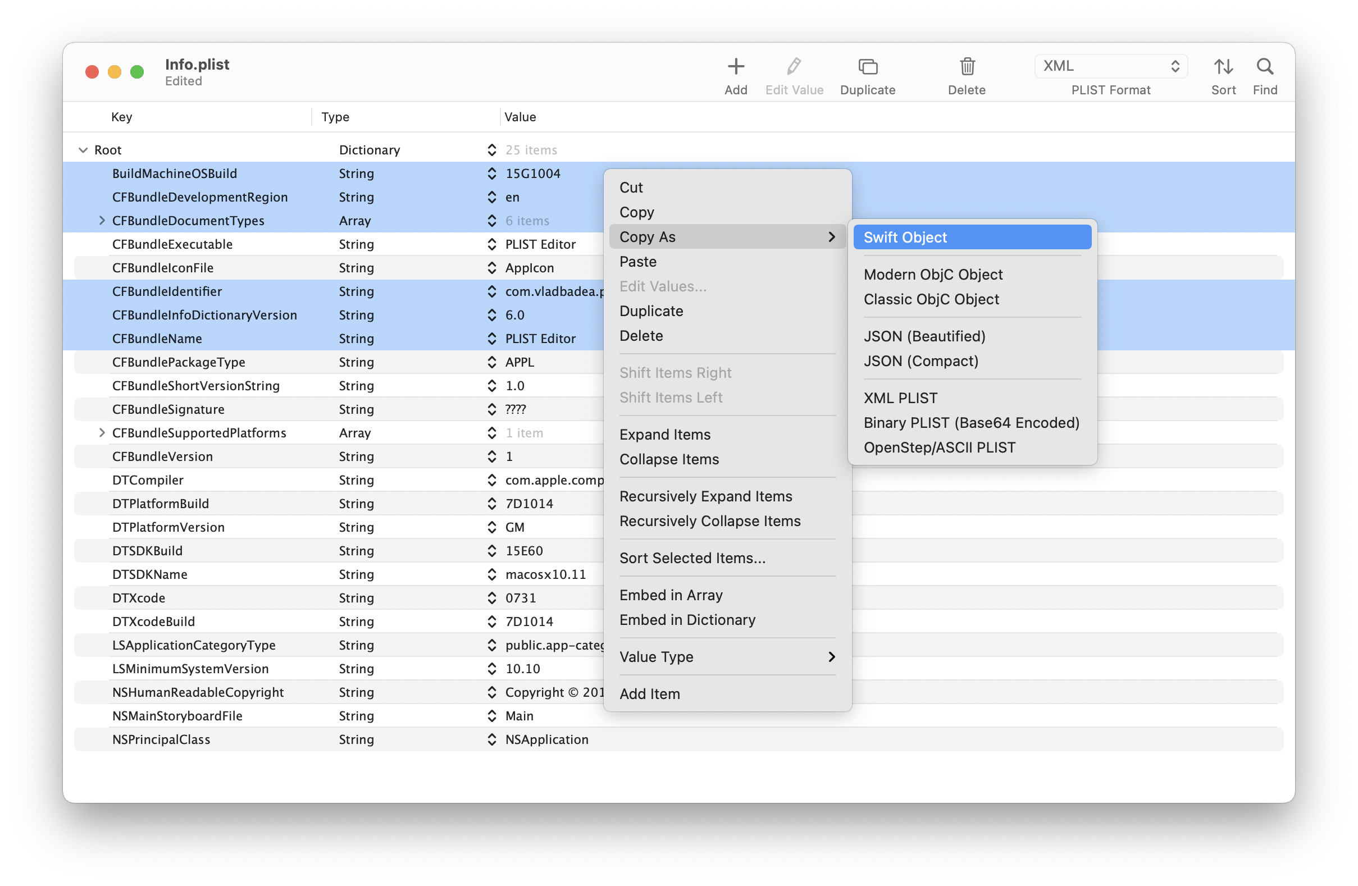1358x886 pixels.
Task: Expand the CFBundleDocumentTypes array
Action: pos(102,221)
